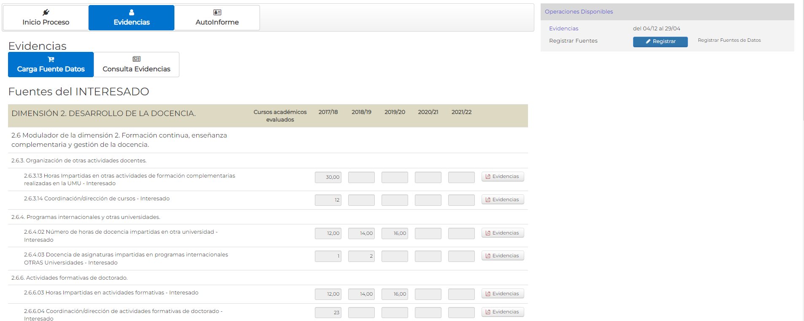Click the ID card icon on AutoInforme
This screenshot has height=321, width=804.
(217, 12)
